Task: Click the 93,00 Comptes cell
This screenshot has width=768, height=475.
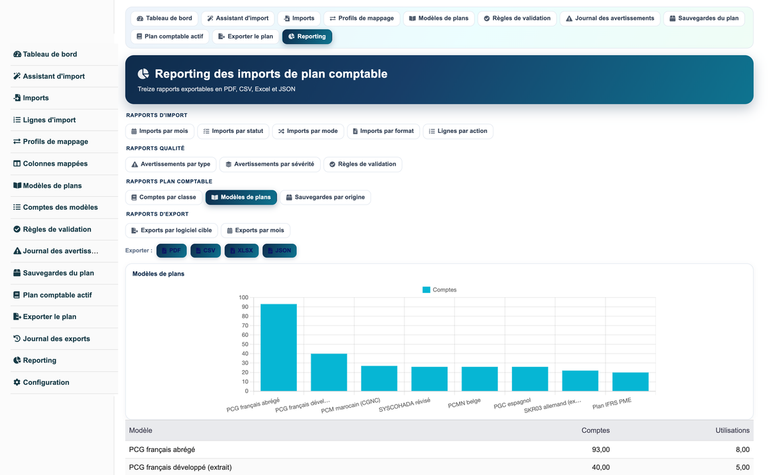Action: point(601,449)
